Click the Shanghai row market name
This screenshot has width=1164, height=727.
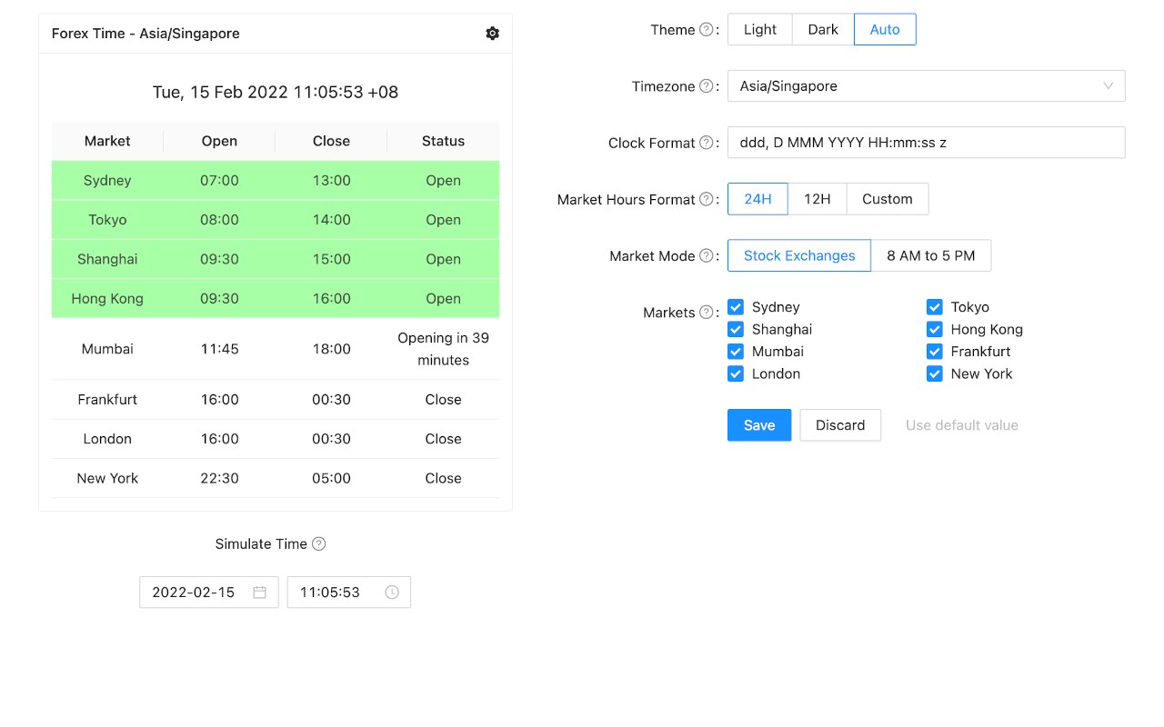[107, 259]
